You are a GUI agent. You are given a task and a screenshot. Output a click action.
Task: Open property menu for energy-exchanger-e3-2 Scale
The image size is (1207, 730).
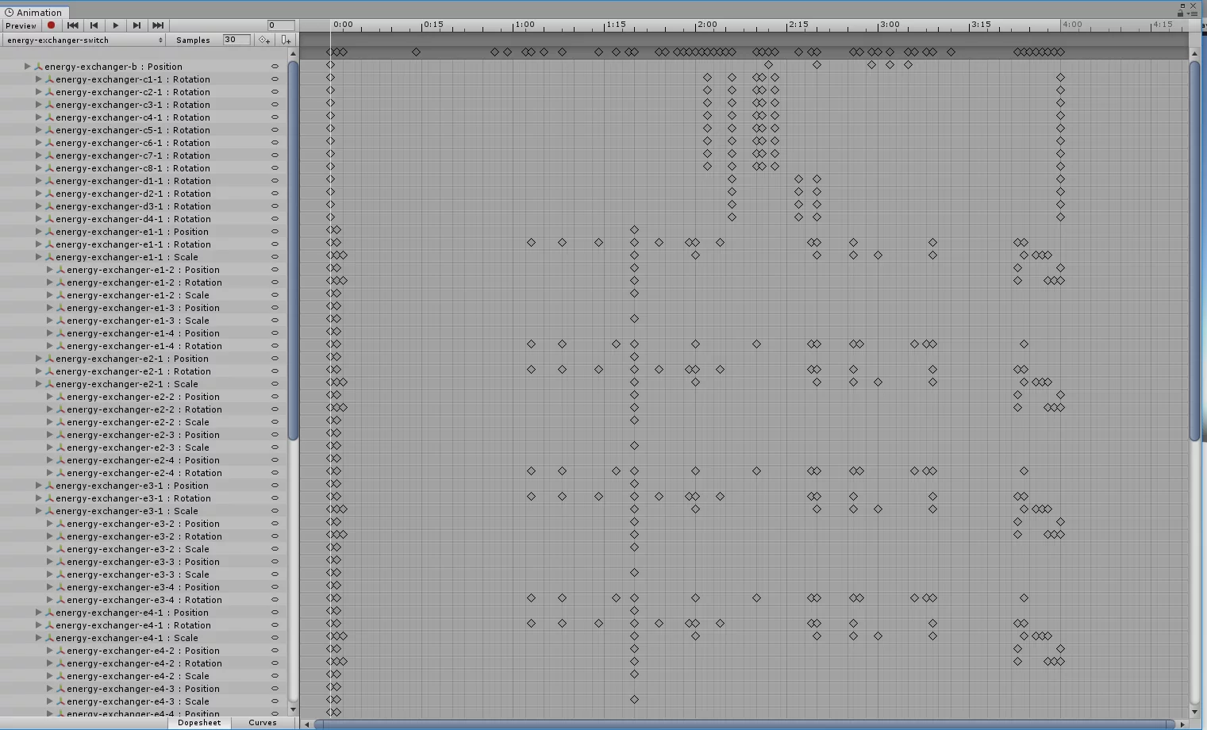[275, 549]
